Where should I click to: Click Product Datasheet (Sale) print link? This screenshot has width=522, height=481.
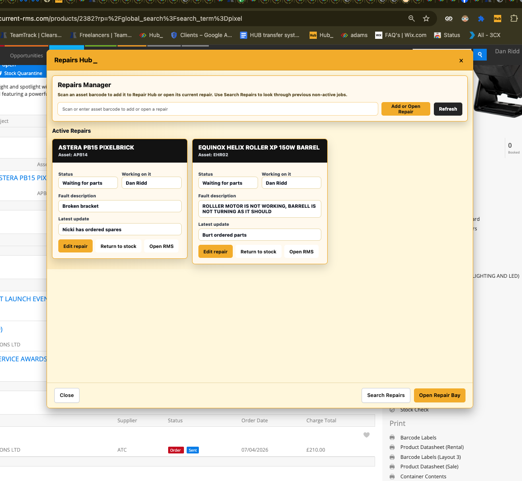click(429, 467)
